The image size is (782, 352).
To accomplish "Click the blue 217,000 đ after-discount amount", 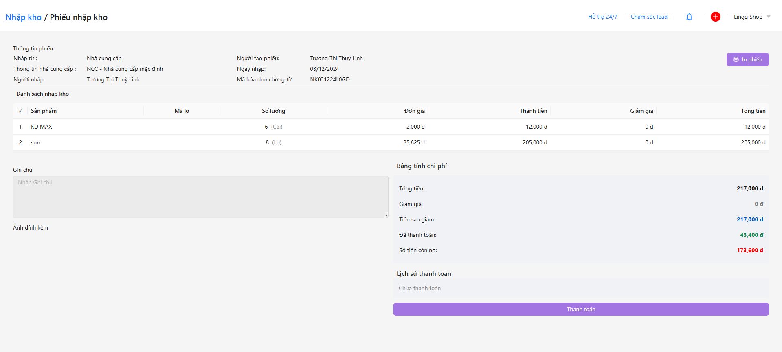I will pos(750,219).
